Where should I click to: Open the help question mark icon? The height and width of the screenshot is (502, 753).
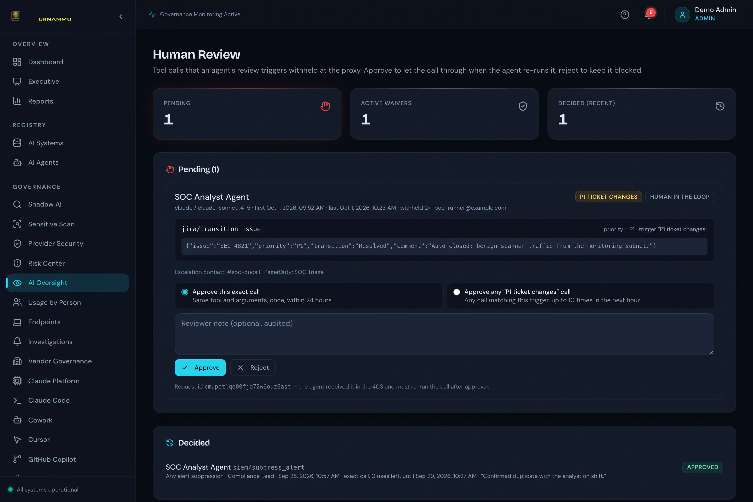pyautogui.click(x=625, y=15)
